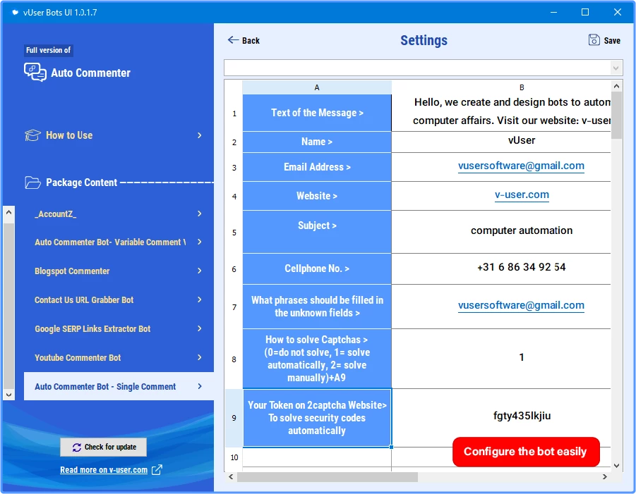Click the Back arrow icon
This screenshot has width=636, height=494.
click(233, 39)
